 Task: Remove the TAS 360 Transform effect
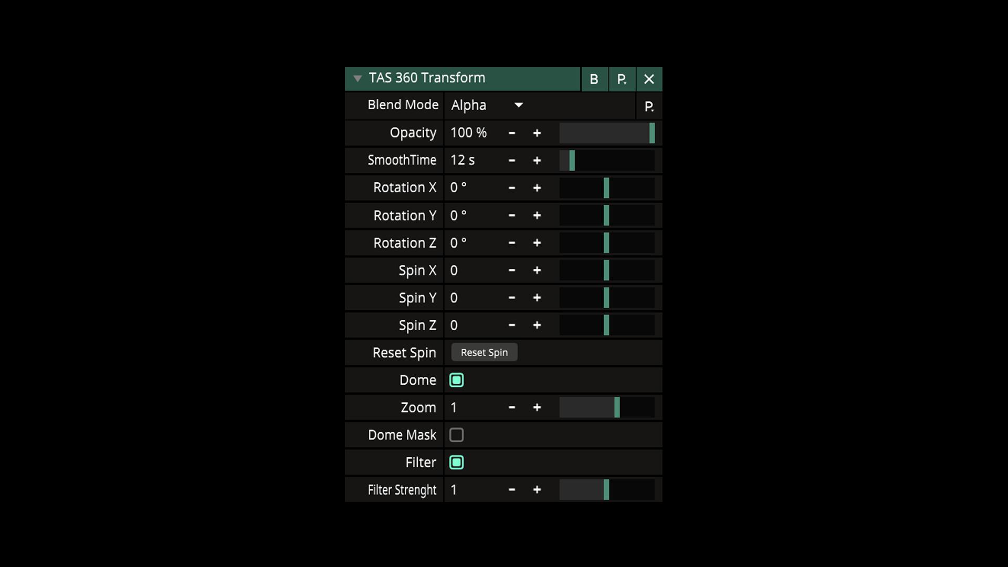point(649,79)
